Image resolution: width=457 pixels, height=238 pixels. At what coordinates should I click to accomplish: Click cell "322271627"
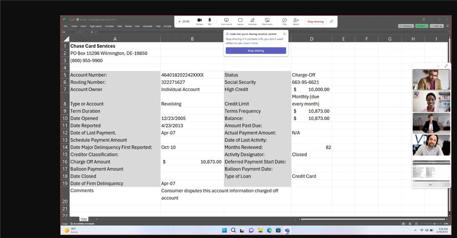[x=192, y=82]
